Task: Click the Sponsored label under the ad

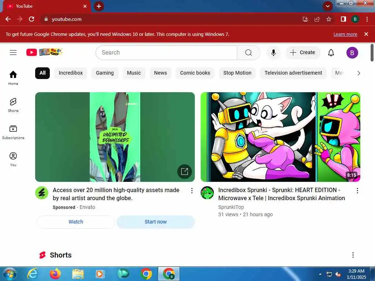Action: (64, 207)
